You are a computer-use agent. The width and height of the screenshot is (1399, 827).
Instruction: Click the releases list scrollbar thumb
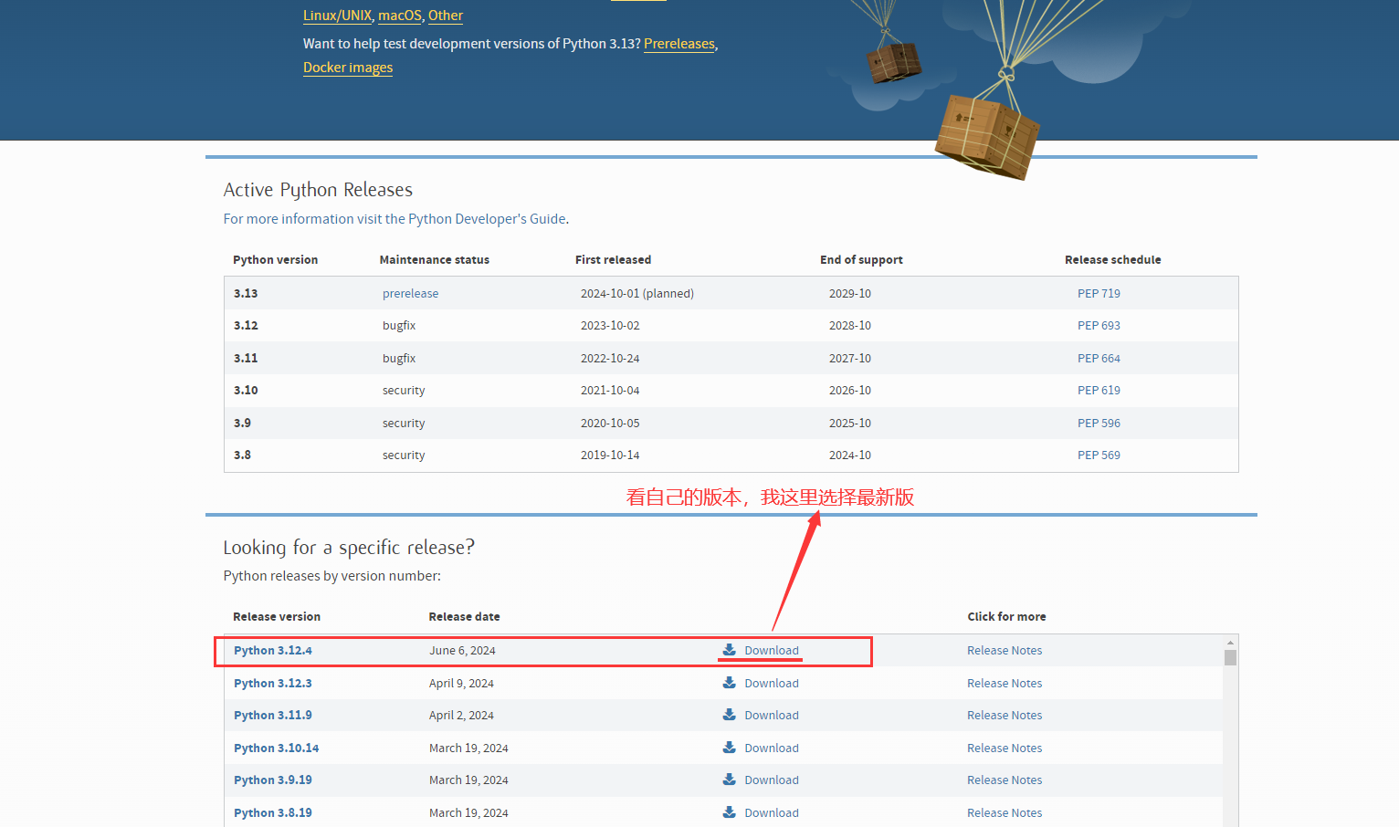(1230, 658)
